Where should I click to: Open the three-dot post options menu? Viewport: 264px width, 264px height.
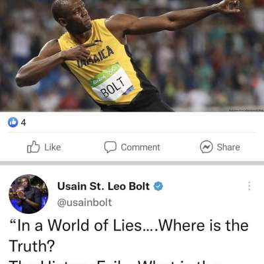(249, 186)
